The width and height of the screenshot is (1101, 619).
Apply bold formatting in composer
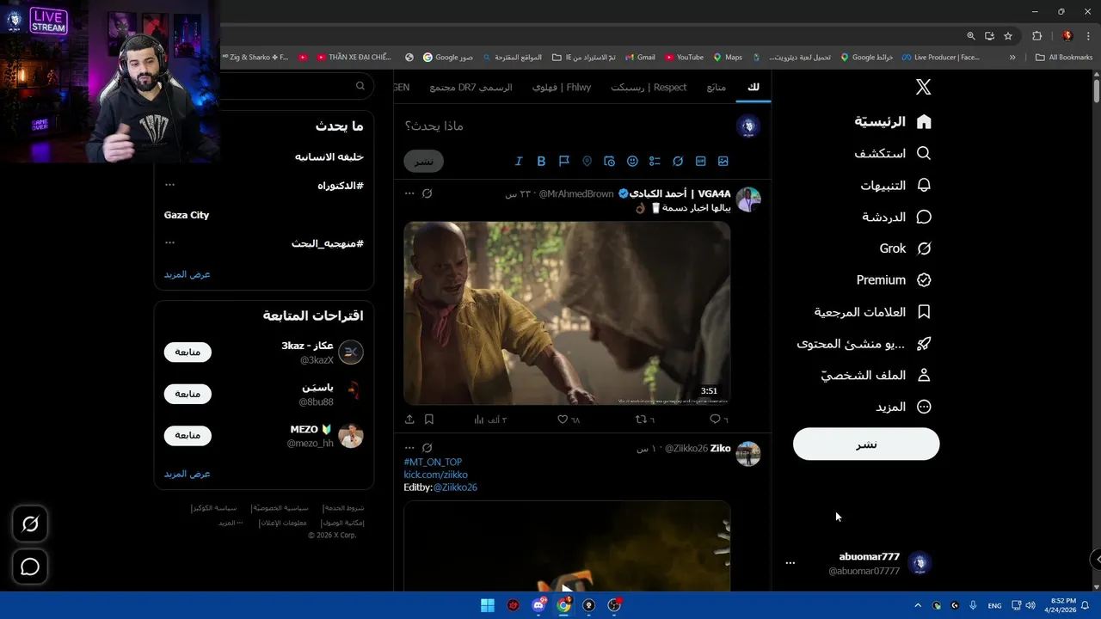point(541,161)
